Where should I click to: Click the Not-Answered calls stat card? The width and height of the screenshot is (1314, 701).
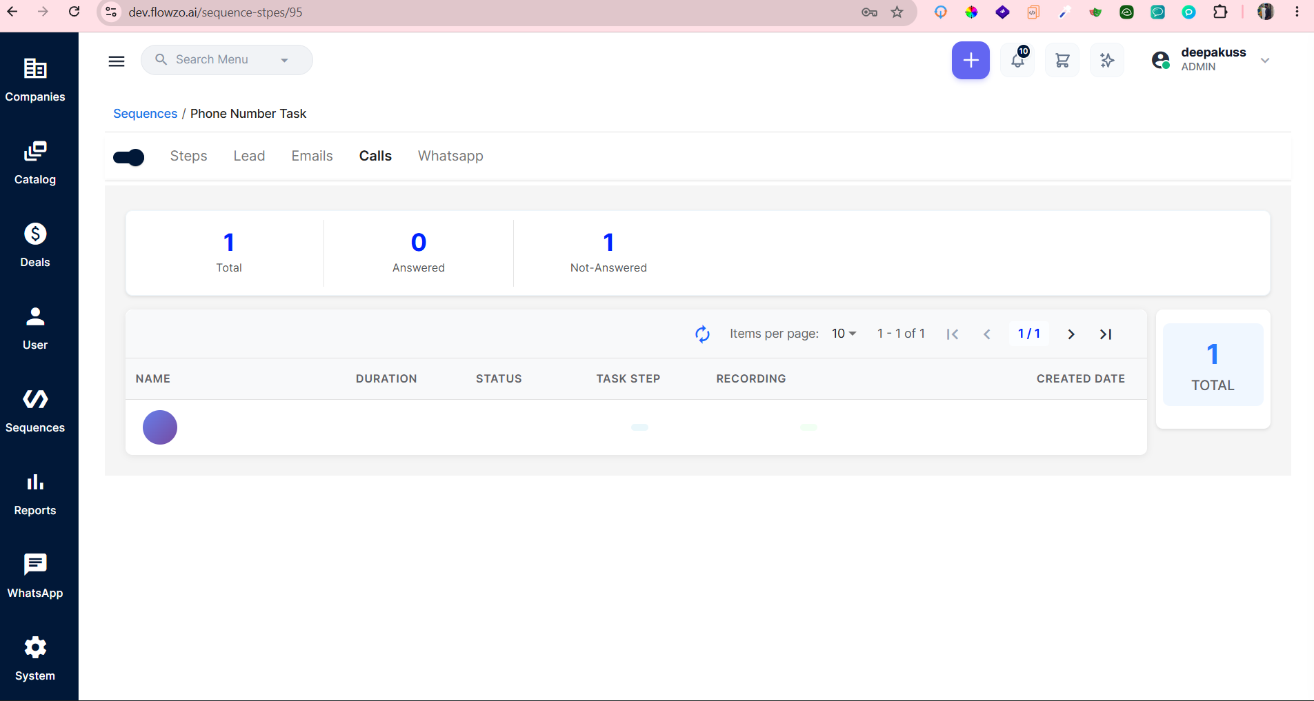pyautogui.click(x=608, y=253)
